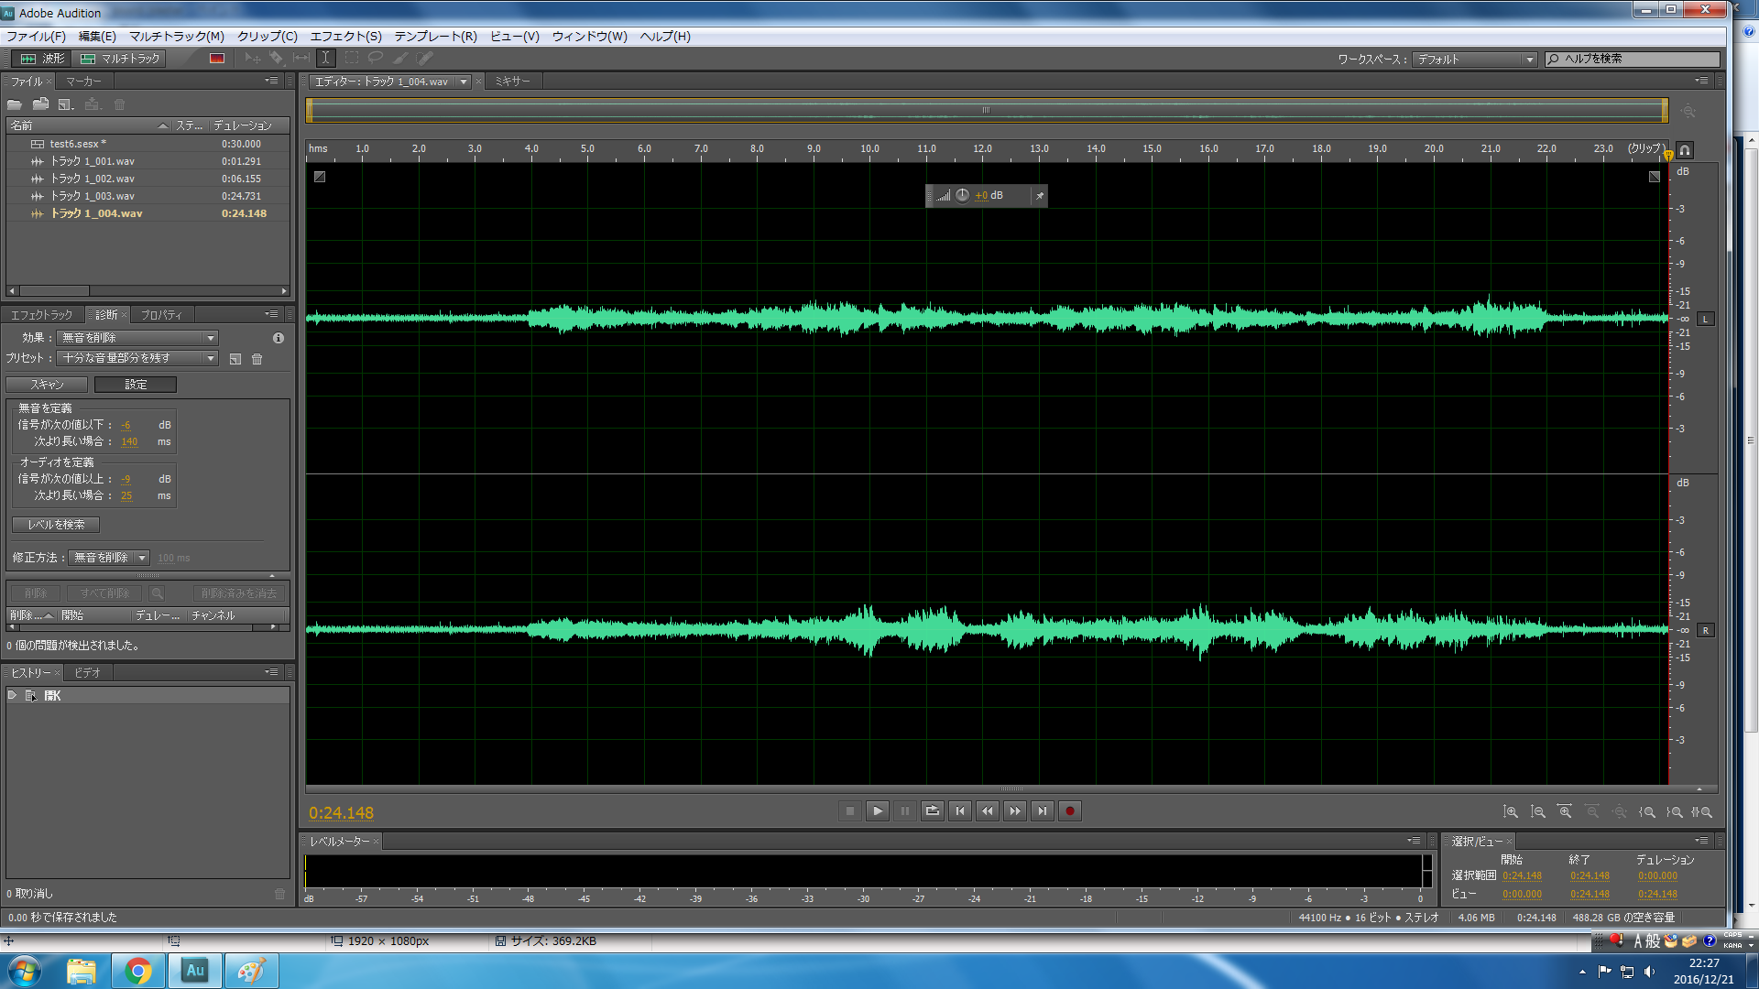Click the fast forward transport button
Image resolution: width=1759 pixels, height=989 pixels.
[x=1015, y=811]
